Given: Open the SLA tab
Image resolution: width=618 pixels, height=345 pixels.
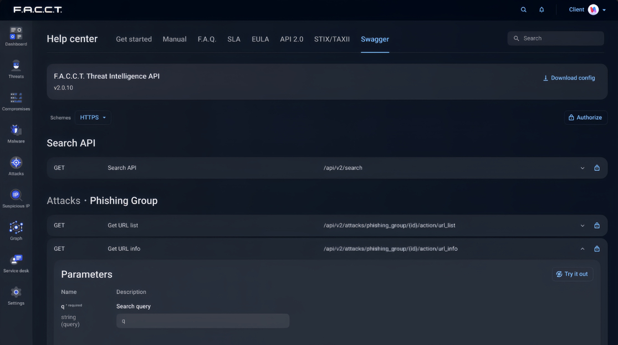Looking at the screenshot, I should (x=234, y=39).
